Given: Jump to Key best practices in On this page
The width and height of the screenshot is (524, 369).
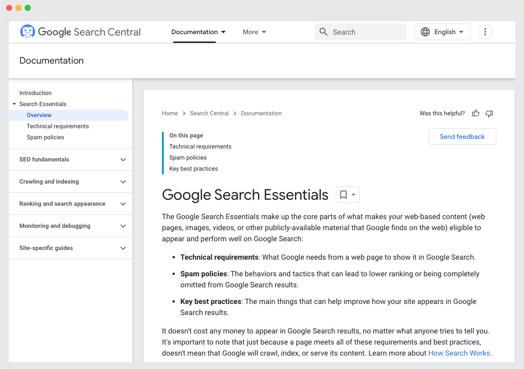Looking at the screenshot, I should point(193,168).
